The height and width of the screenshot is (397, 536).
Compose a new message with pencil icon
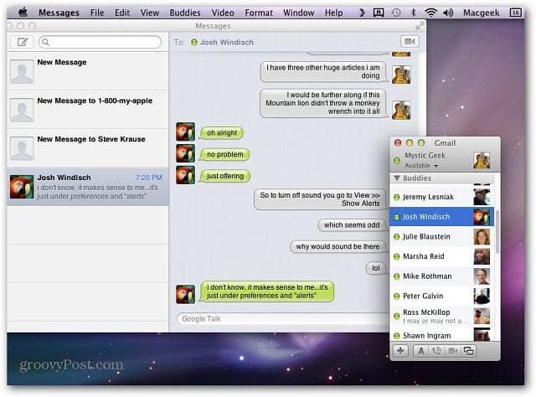pyautogui.click(x=23, y=42)
